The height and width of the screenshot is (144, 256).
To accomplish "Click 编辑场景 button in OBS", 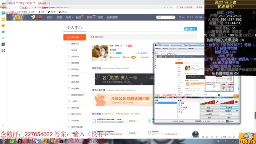I will (x=210, y=111).
